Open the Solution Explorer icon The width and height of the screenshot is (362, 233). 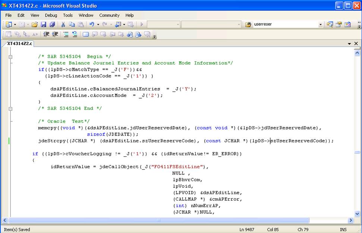click(330, 24)
